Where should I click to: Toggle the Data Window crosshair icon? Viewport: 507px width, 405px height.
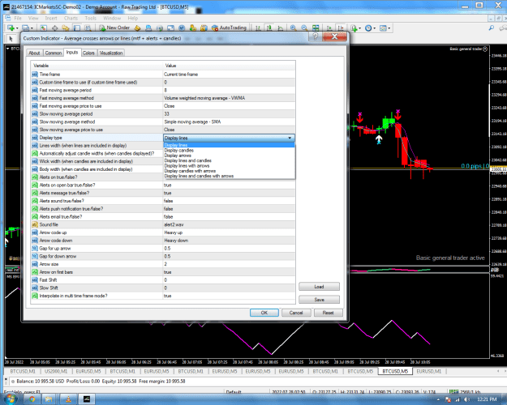coord(54,28)
